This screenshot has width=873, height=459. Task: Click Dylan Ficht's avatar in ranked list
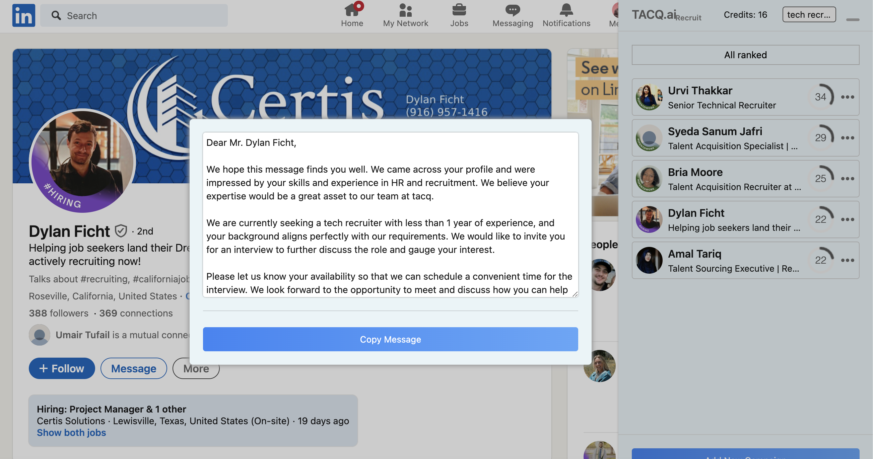[649, 219]
